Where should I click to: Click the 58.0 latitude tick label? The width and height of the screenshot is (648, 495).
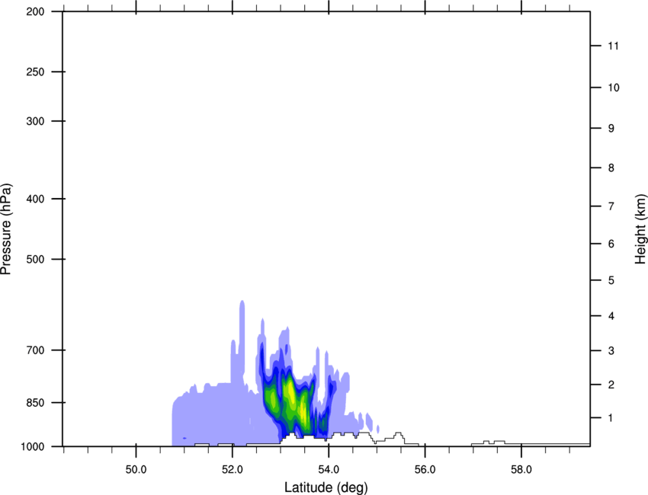(x=521, y=470)
